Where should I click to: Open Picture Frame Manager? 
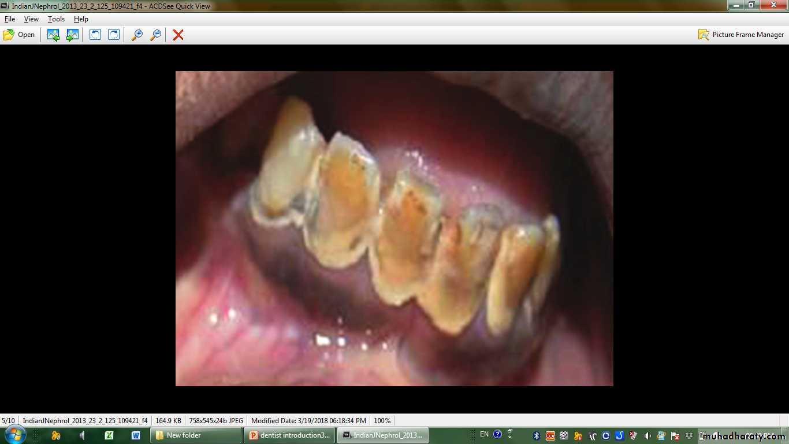(741, 35)
